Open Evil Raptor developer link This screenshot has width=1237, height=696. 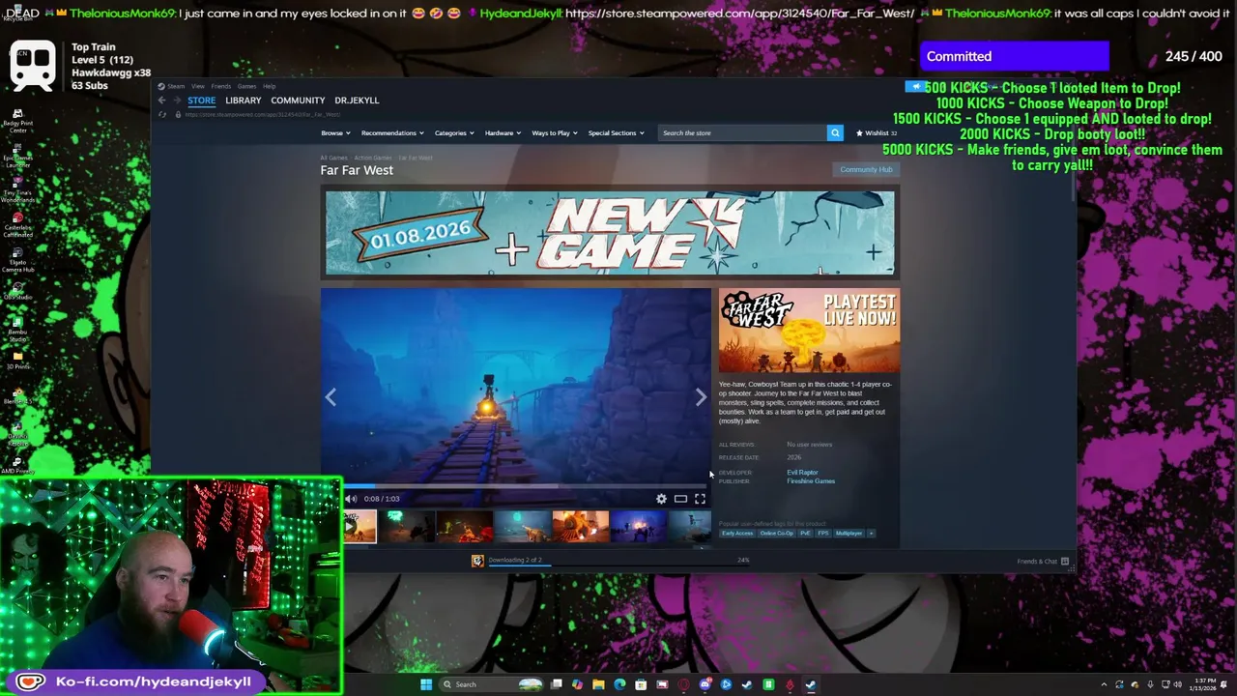(x=802, y=473)
